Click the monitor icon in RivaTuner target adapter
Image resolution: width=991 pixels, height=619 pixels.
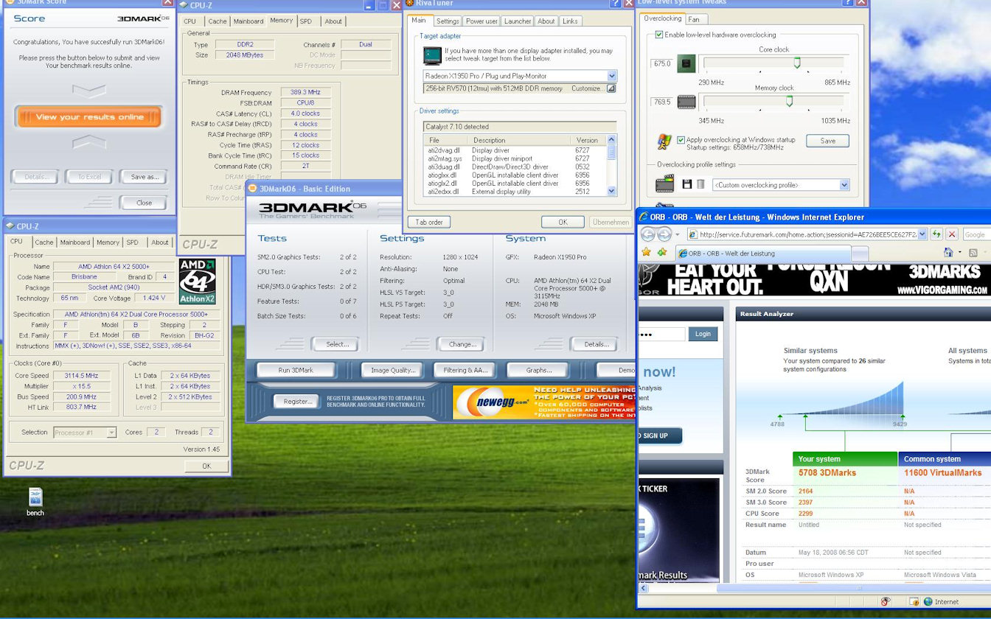[x=432, y=56]
